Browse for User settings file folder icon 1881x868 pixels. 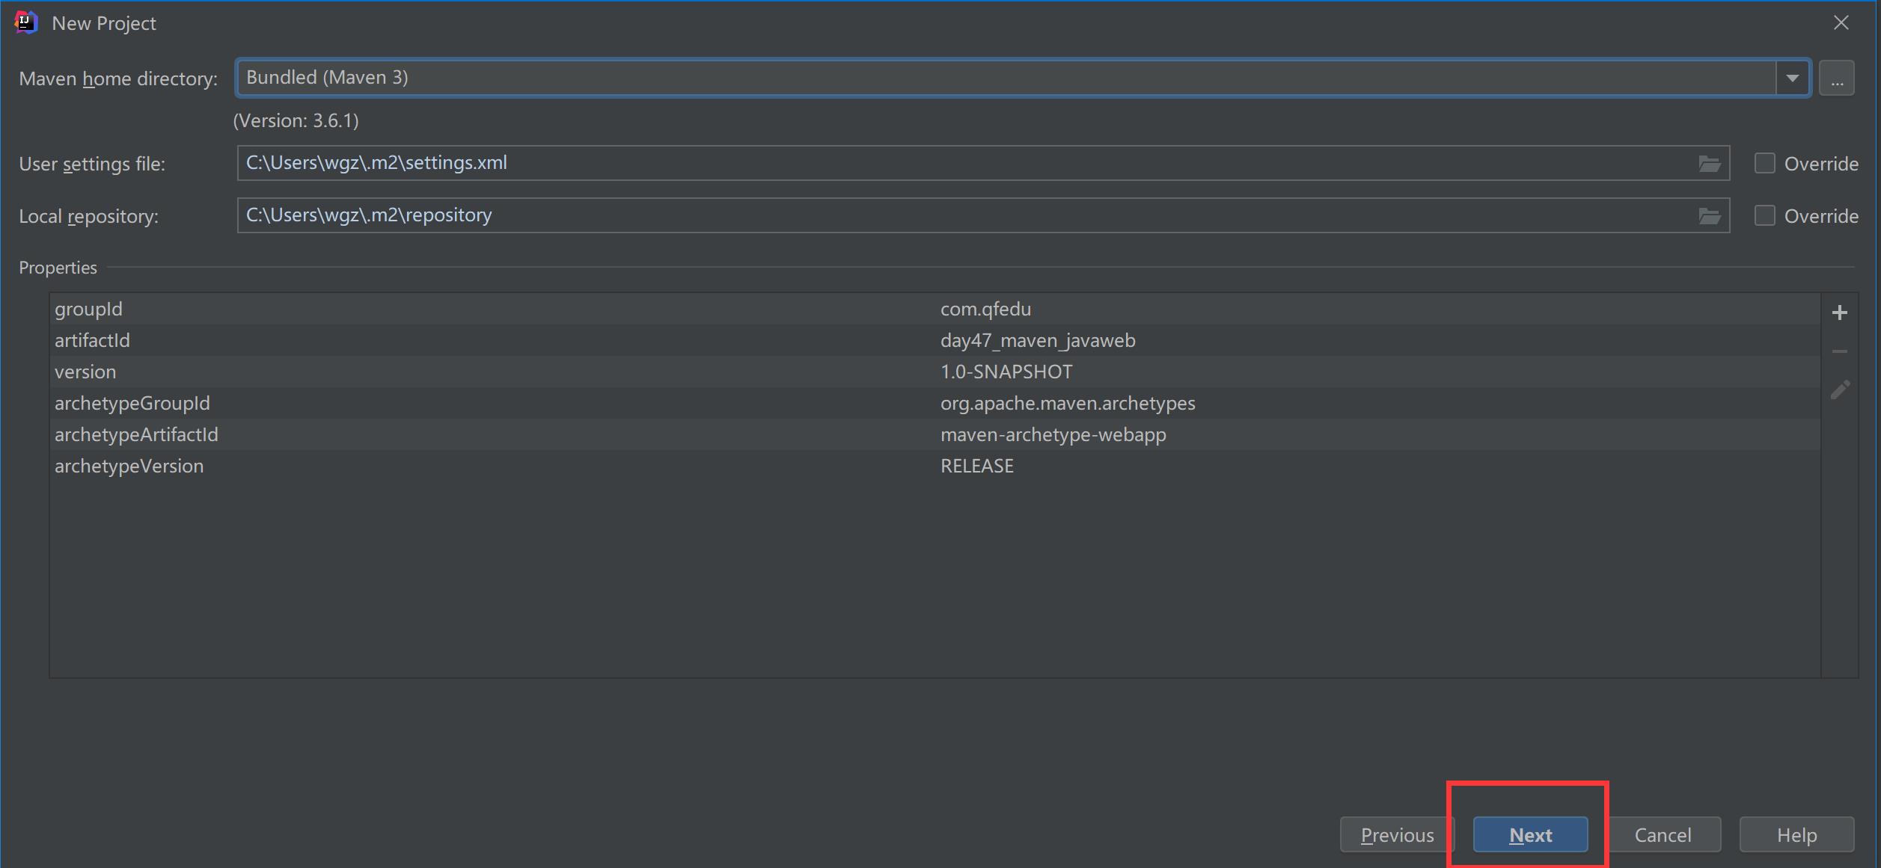coord(1710,163)
